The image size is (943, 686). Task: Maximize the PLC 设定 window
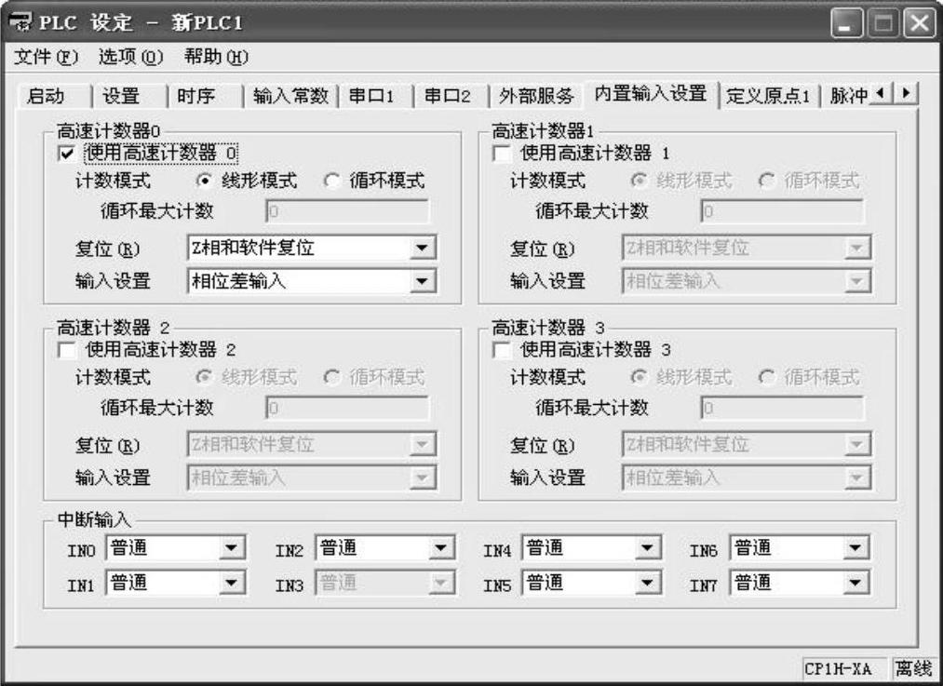[x=883, y=23]
